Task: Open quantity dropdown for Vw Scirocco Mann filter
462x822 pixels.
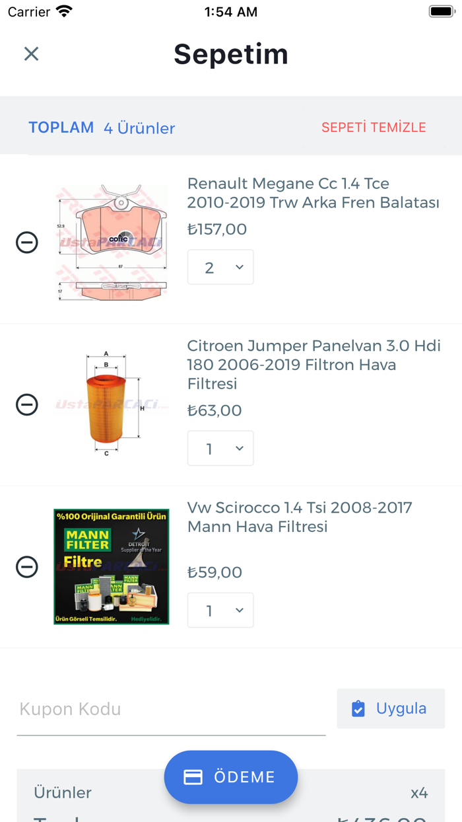Action: tap(220, 610)
